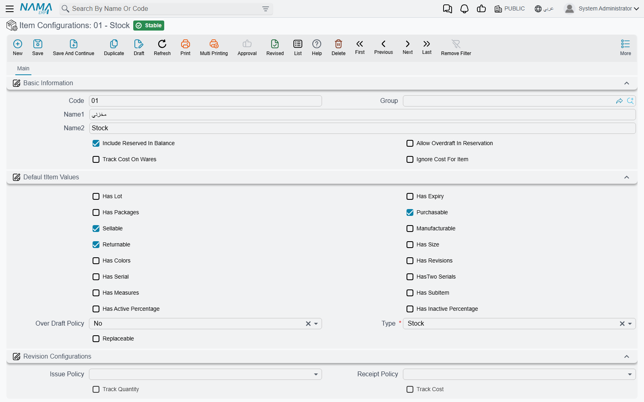Go to the Previous record
Screen dimensions: 644x402
(384, 47)
